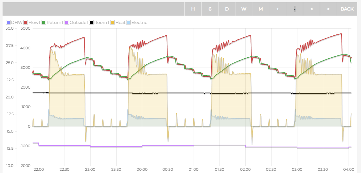The height and width of the screenshot is (173, 361).
Task: Zoom out using the minus button
Action: (295, 9)
